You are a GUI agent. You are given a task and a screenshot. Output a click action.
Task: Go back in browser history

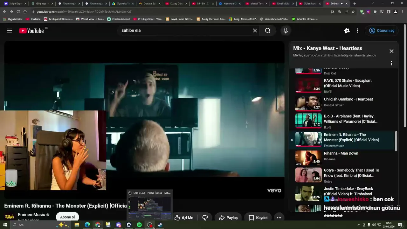(x=4, y=12)
